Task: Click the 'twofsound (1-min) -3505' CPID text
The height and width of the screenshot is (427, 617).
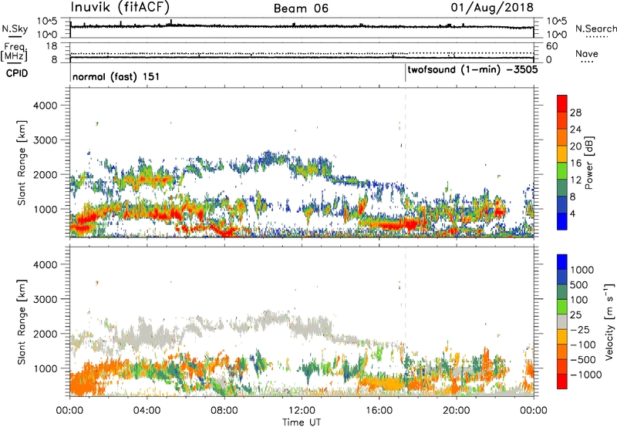Action: (x=473, y=70)
